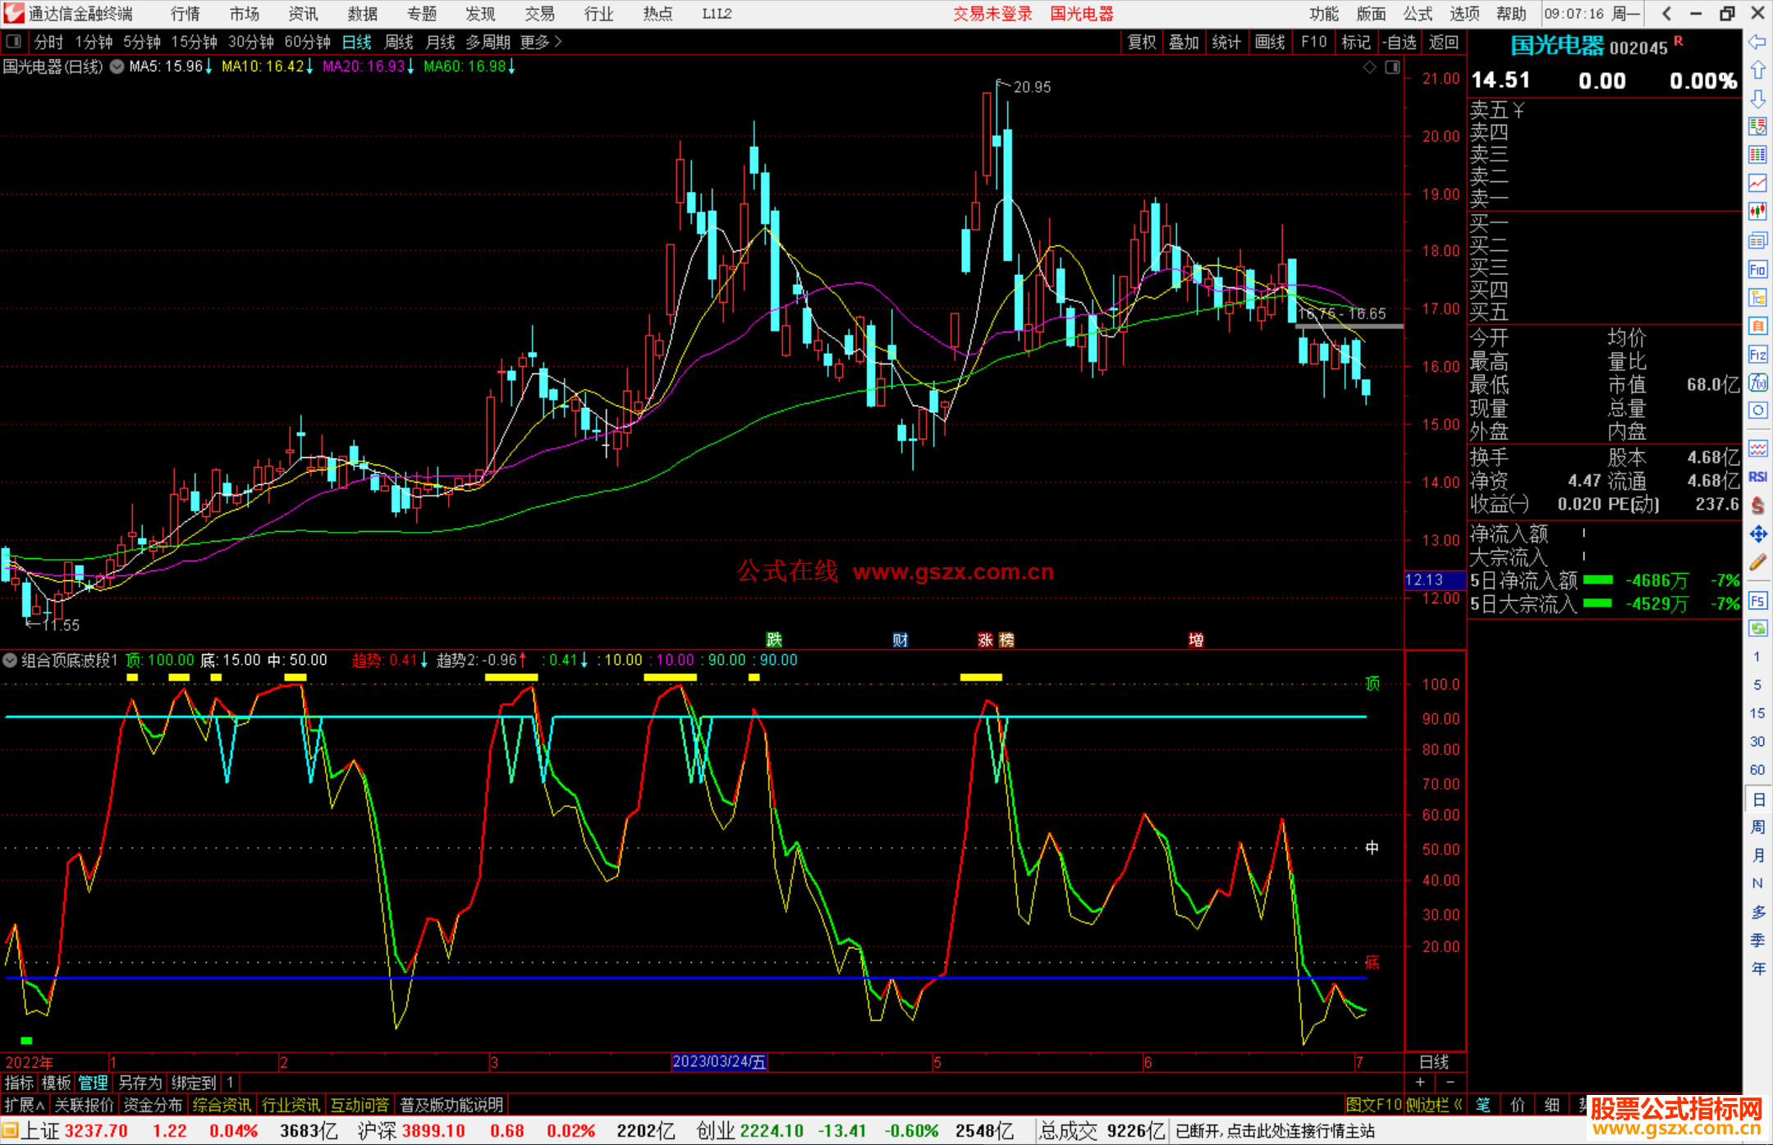This screenshot has width=1773, height=1145.
Task: Select the pencil drawing tool icon
Action: 1757,562
